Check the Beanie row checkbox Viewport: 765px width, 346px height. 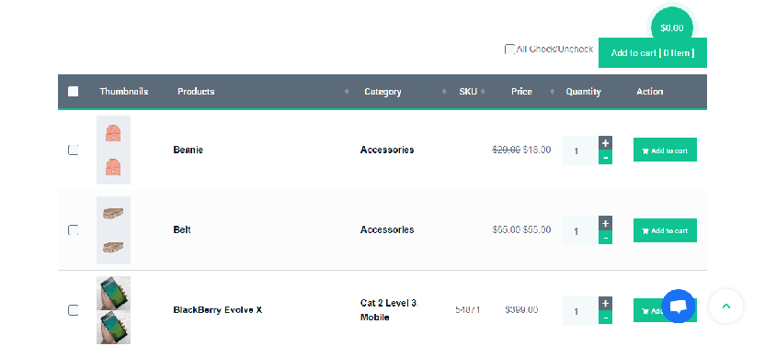[73, 150]
